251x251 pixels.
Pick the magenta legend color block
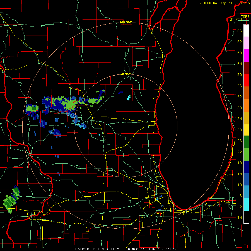(246, 55)
